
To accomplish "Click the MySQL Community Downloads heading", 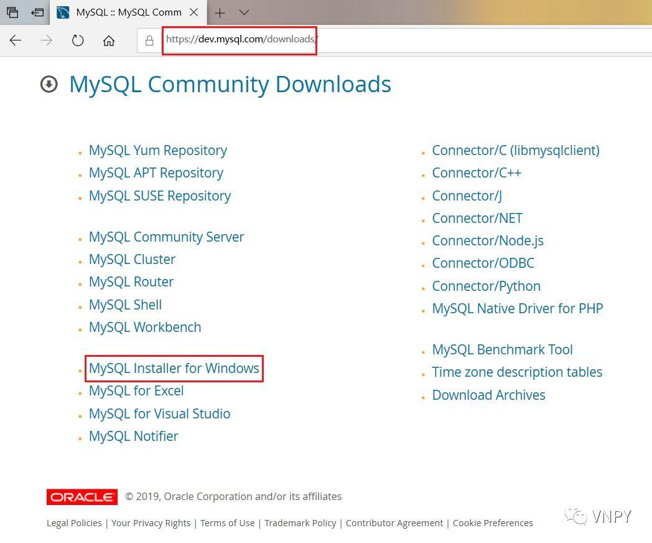I will click(230, 85).
